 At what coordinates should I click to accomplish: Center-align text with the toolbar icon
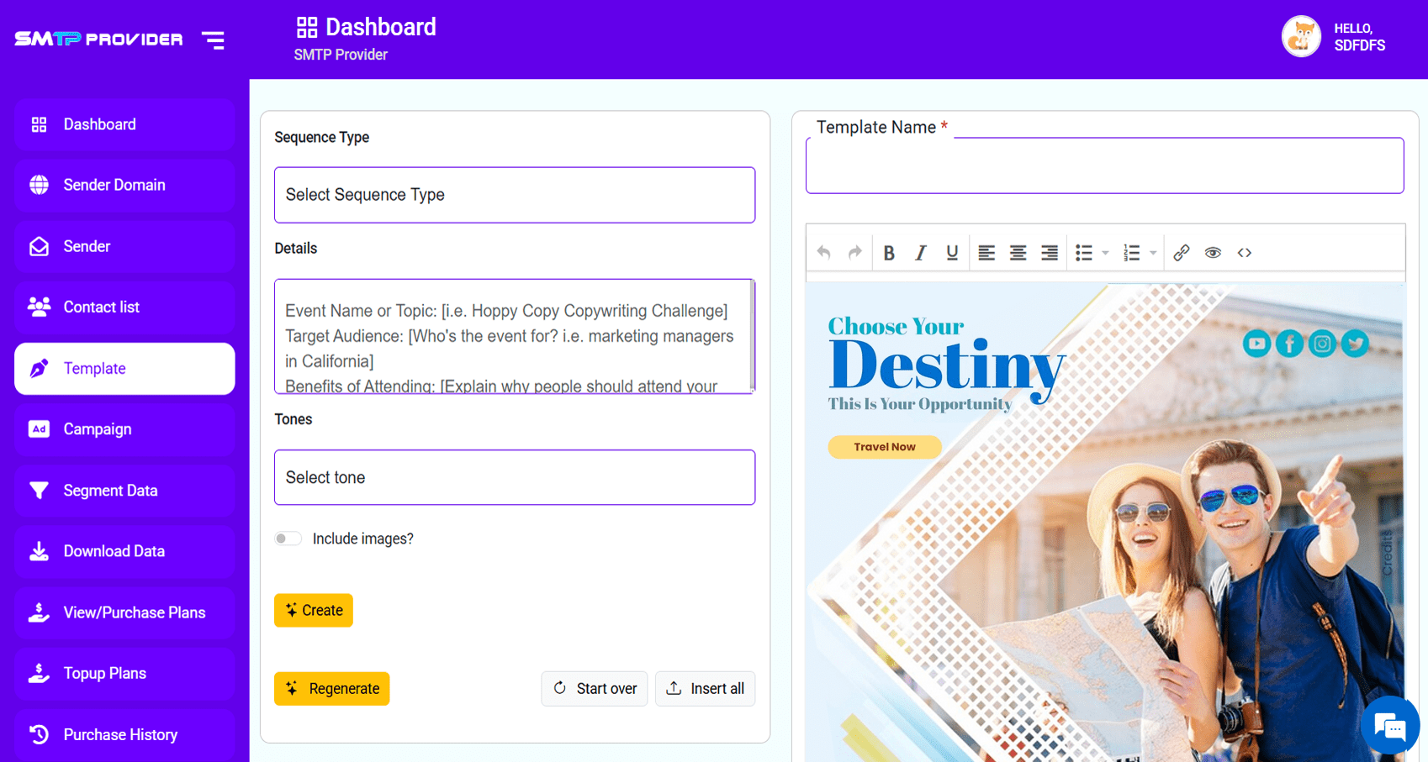(1018, 253)
